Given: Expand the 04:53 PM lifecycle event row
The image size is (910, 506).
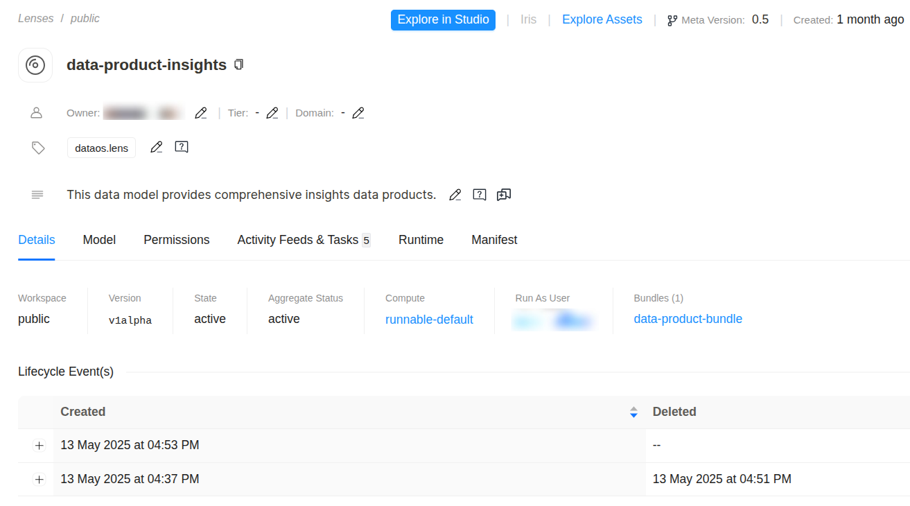Looking at the screenshot, I should pyautogui.click(x=39, y=446).
